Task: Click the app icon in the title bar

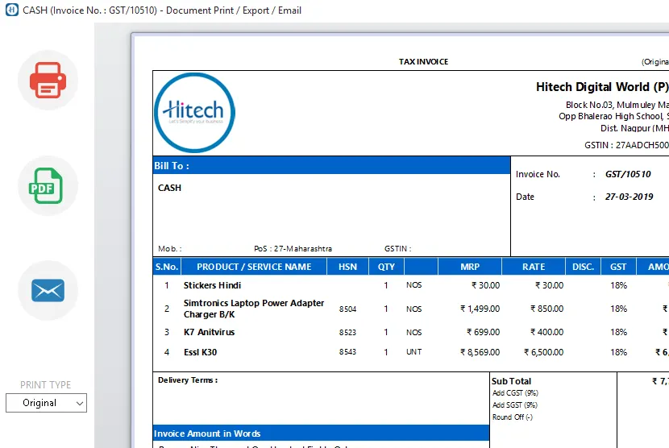Action: click(11, 10)
